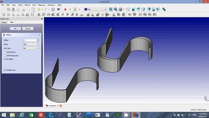
Task: Set right view cube icon
Action: coord(143,10)
